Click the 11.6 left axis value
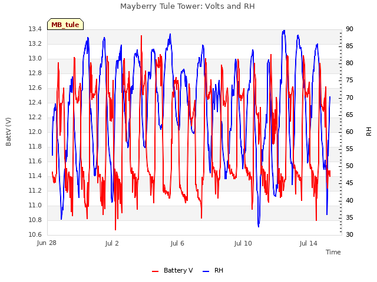The width and height of the screenshot is (377, 282). [x=35, y=162]
